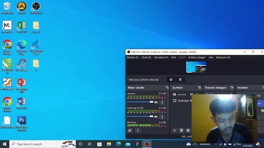
Task: Open AIMP desktop shortcut
Action: point(21,8)
